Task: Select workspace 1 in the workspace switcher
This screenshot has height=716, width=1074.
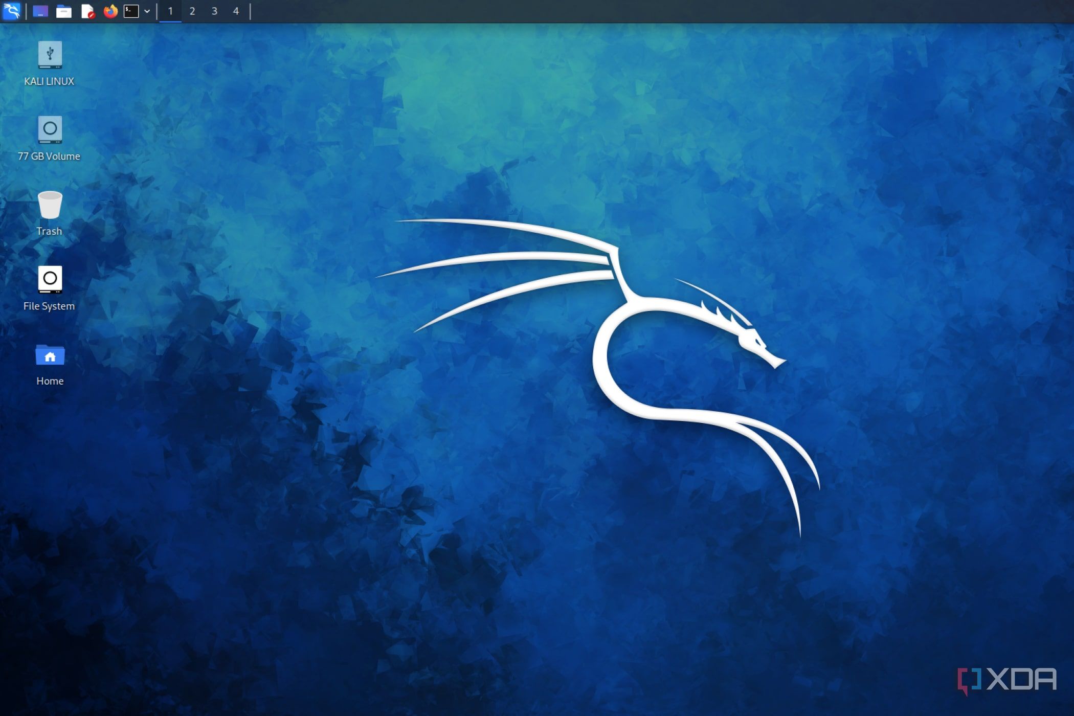Action: click(170, 11)
